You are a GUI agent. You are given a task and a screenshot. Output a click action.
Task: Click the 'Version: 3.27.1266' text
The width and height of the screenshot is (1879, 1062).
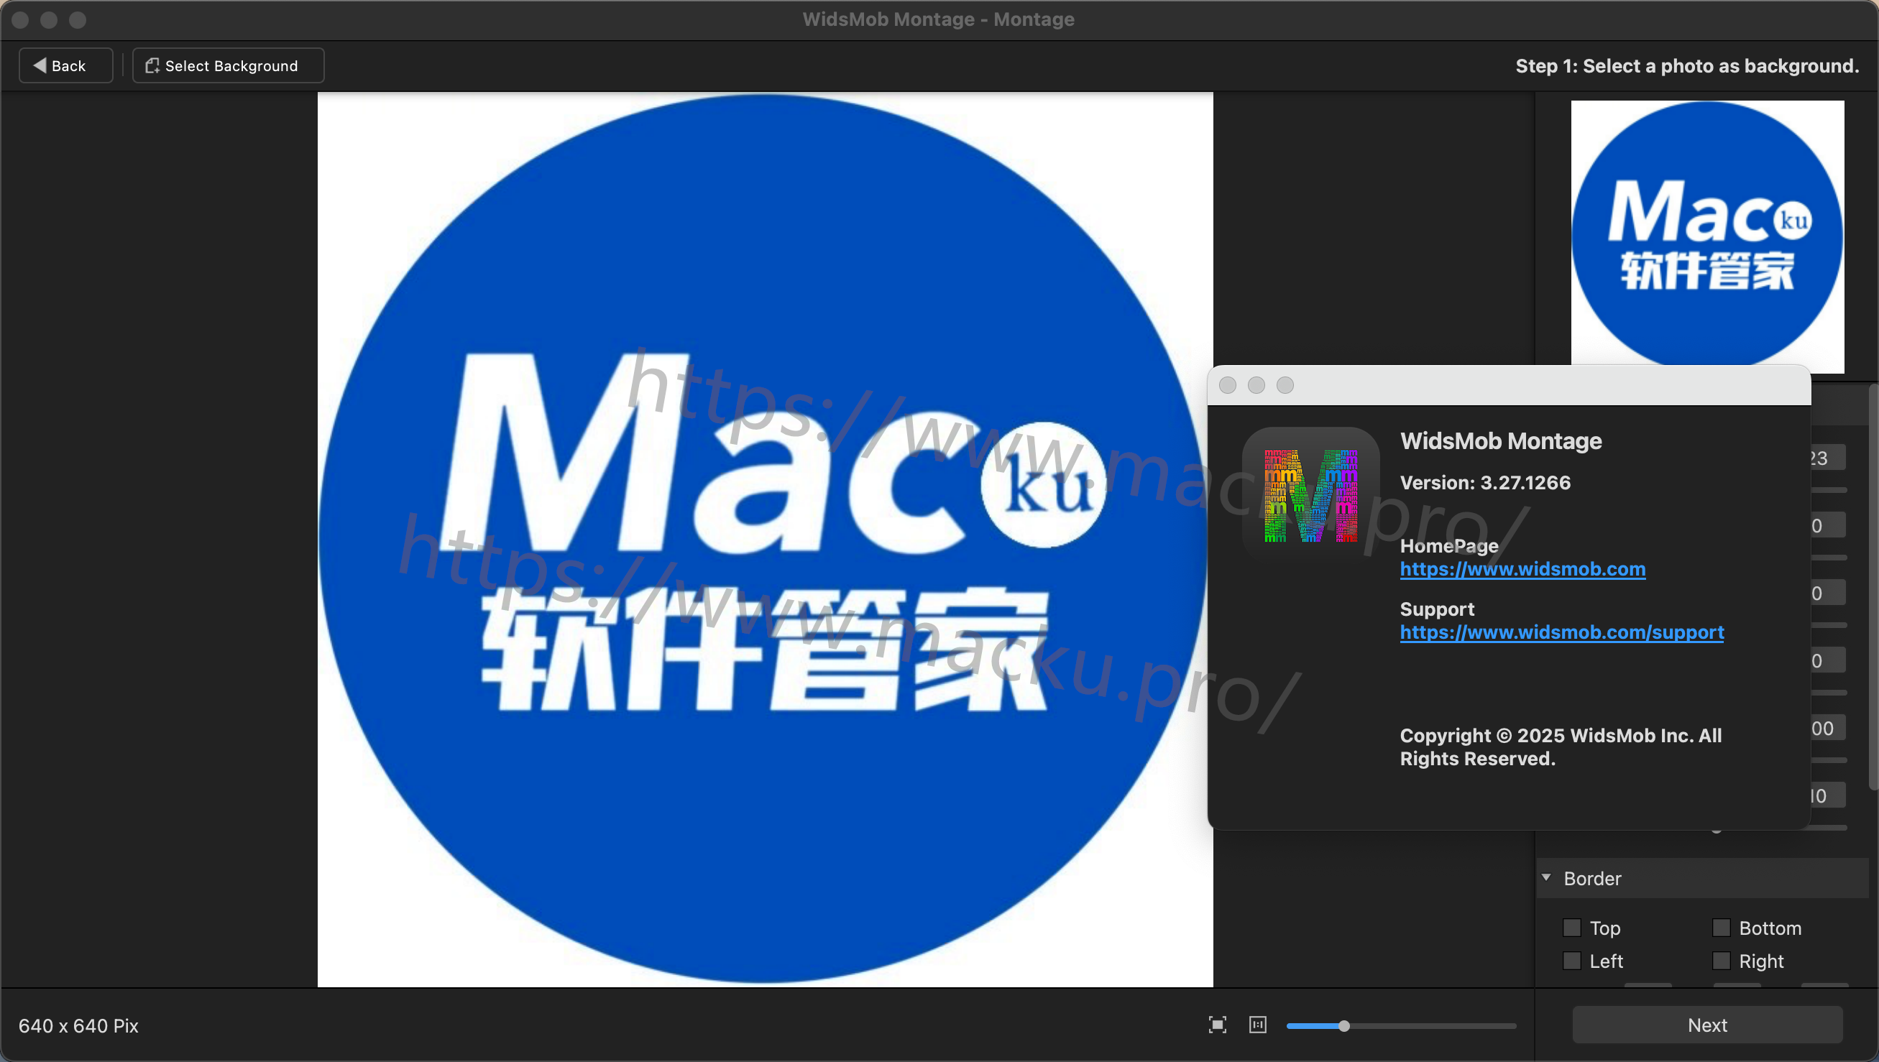pos(1485,483)
